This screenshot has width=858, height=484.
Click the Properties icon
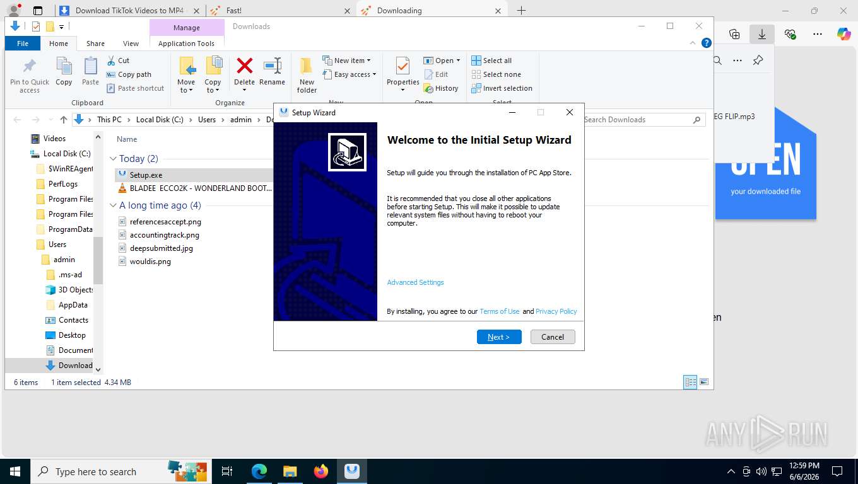coord(403,67)
